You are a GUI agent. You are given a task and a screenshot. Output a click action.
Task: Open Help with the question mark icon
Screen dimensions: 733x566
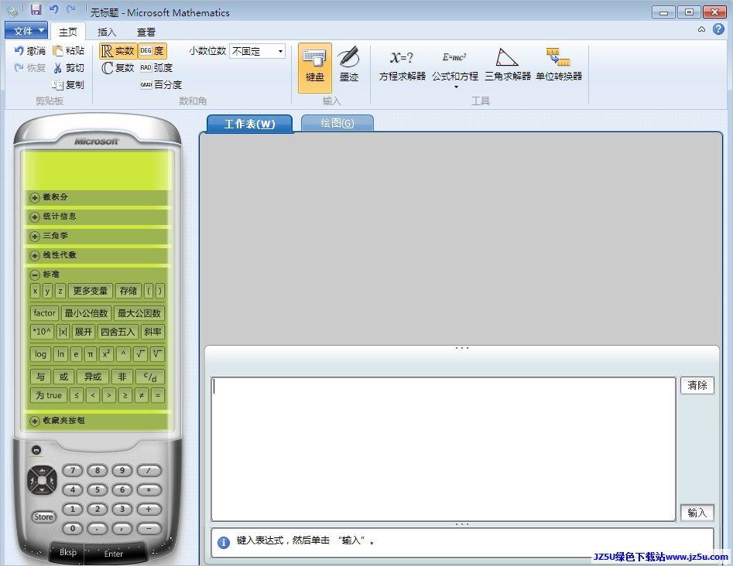(718, 29)
